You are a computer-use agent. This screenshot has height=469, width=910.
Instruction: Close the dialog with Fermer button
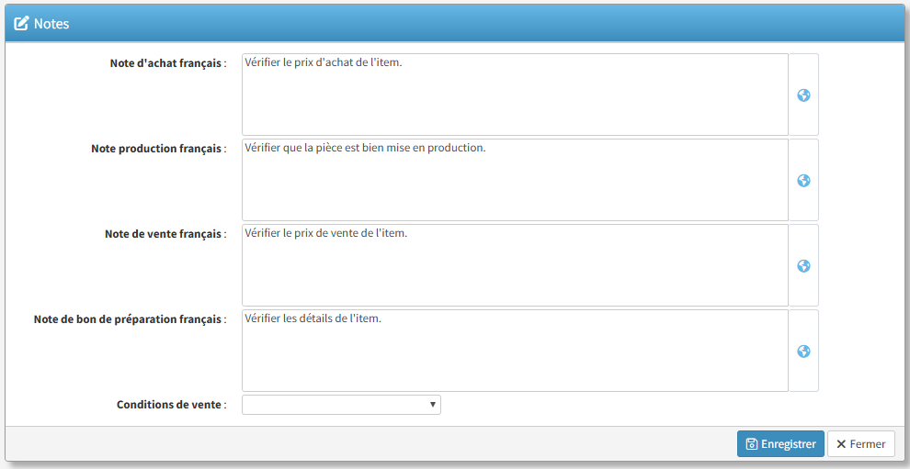(861, 444)
